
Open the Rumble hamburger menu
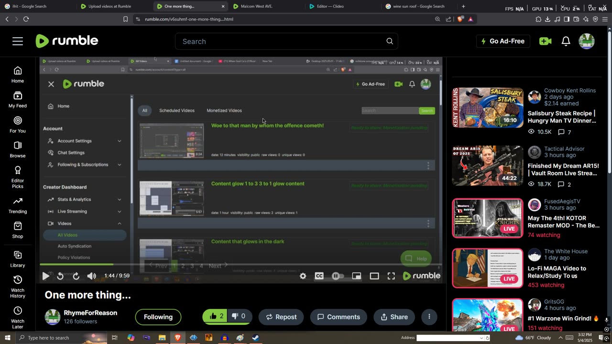click(18, 41)
